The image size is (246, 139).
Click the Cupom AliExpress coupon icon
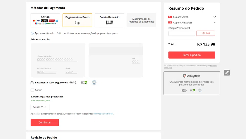click(x=170, y=22)
